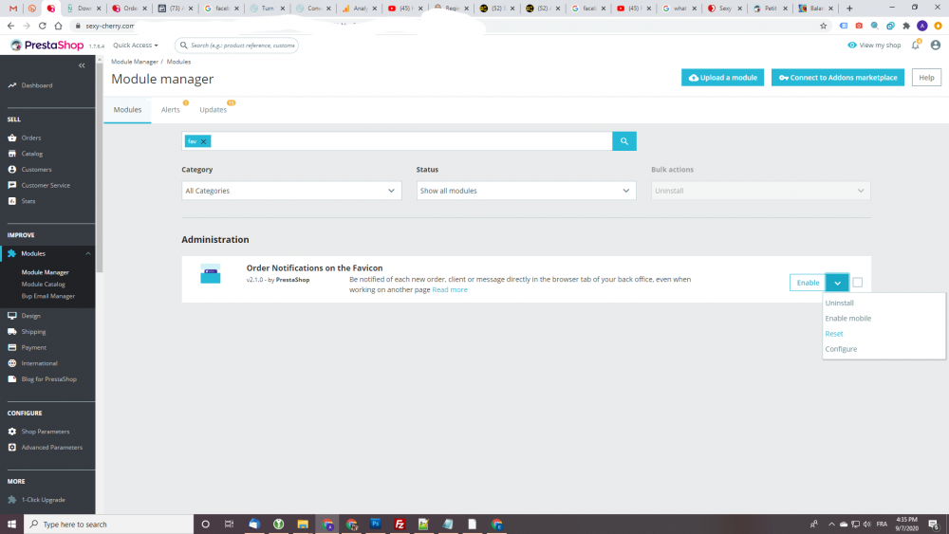Select the Modules tab
The height and width of the screenshot is (534, 949).
tap(127, 109)
